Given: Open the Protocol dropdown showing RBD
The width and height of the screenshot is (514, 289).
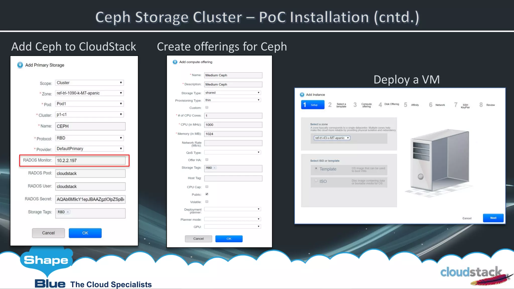Looking at the screenshot, I should pos(89,138).
